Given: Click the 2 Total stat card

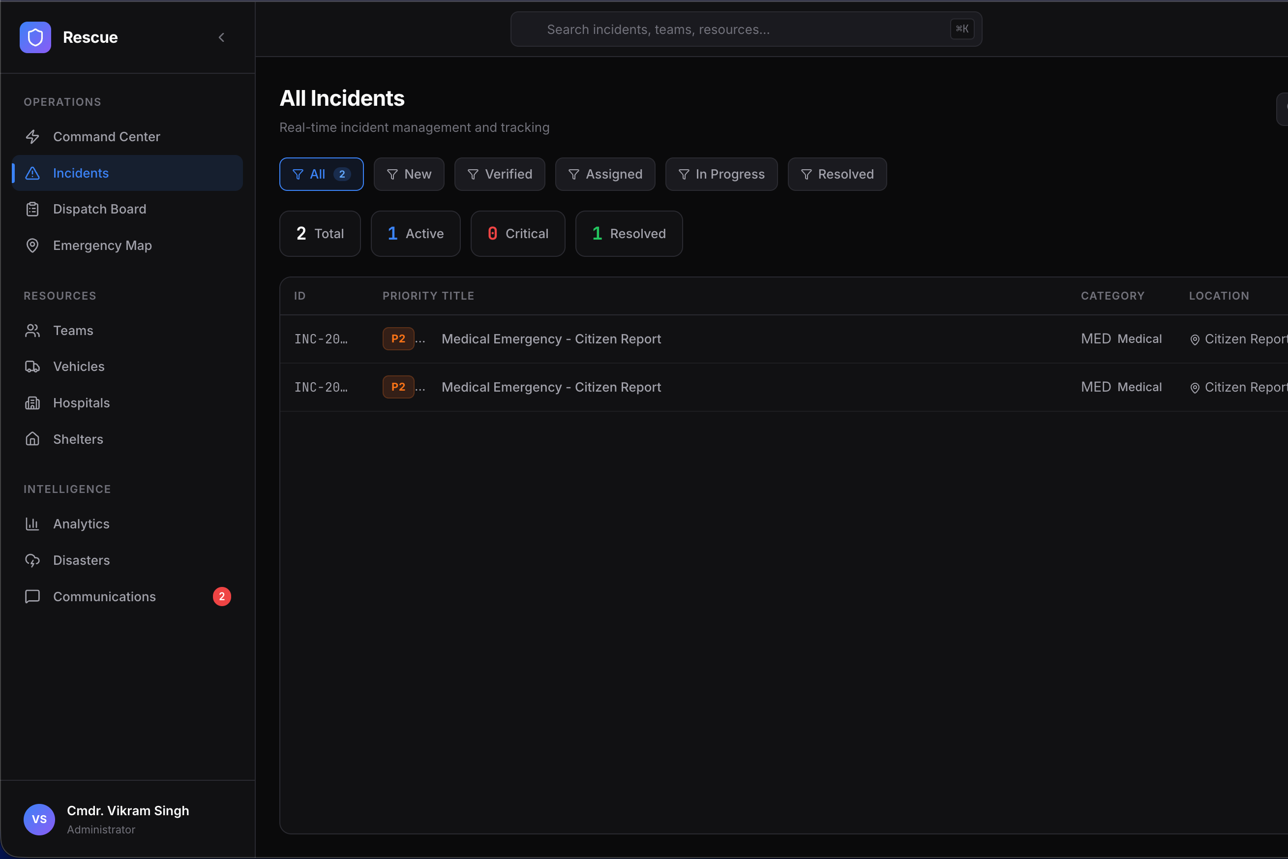Looking at the screenshot, I should [320, 234].
